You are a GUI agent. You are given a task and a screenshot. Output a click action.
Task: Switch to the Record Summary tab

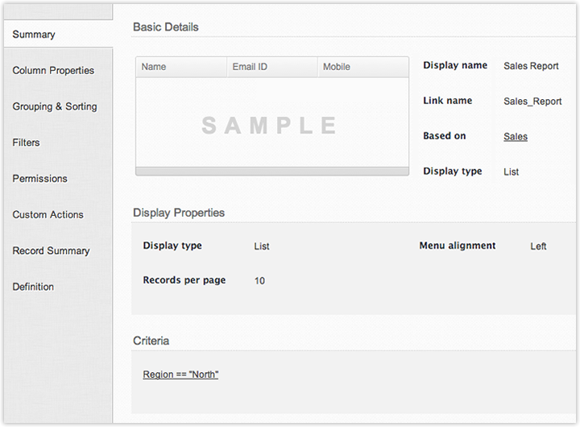pyautogui.click(x=51, y=251)
